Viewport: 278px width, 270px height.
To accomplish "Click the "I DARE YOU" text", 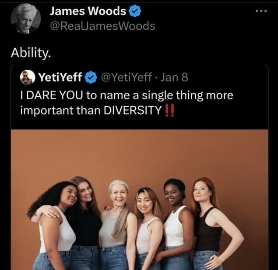I will 52,95.
